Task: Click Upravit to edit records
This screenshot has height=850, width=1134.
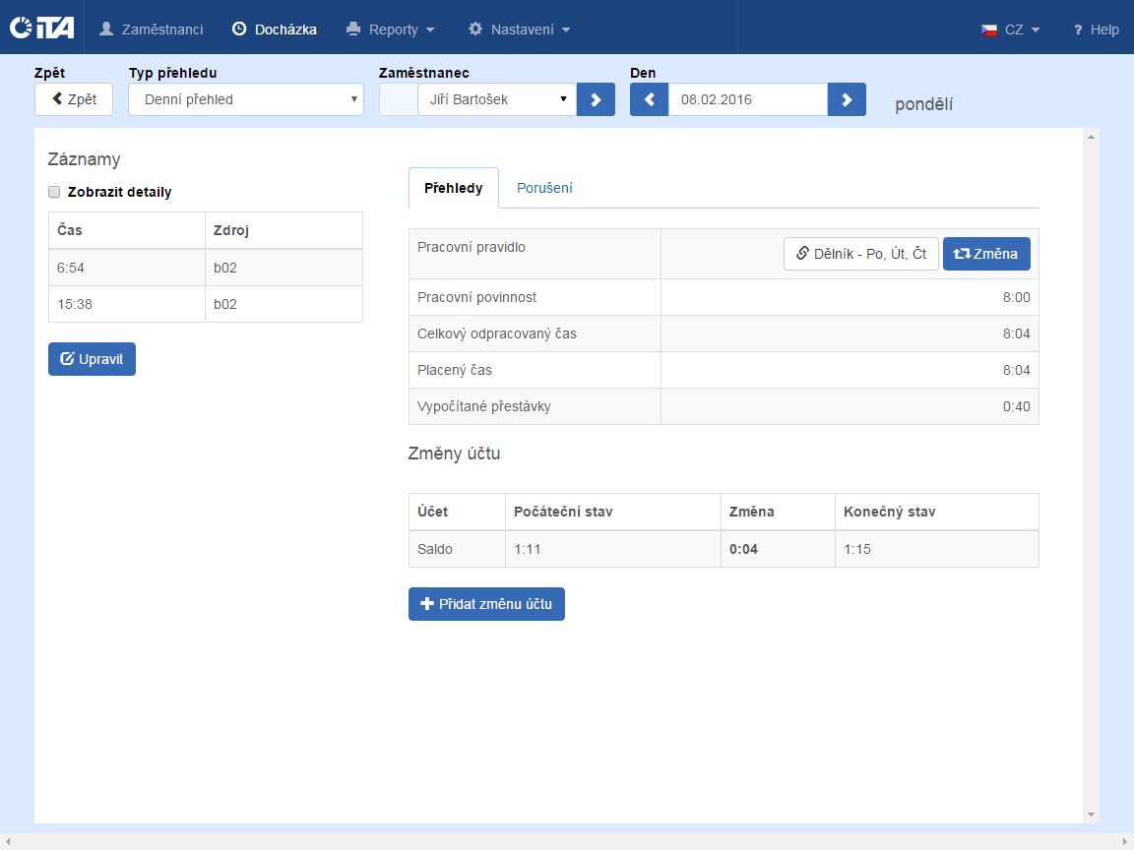Action: 92,359
